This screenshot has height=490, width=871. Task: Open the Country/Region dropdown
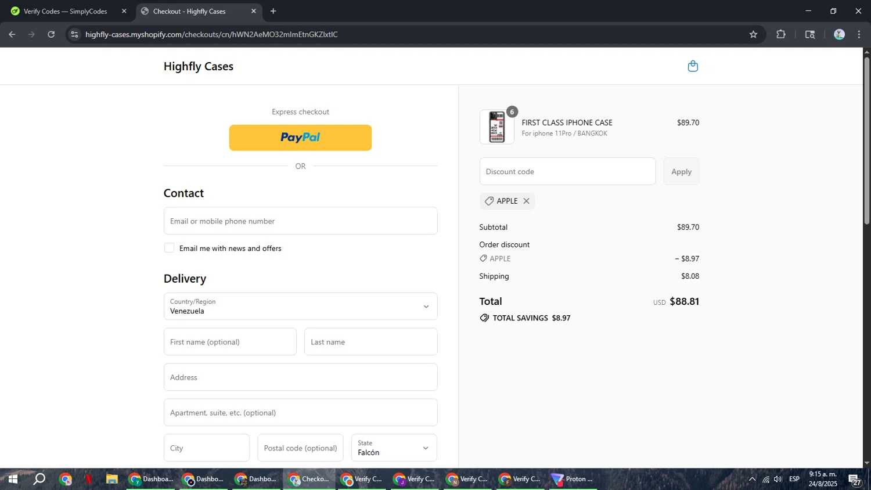pyautogui.click(x=300, y=306)
